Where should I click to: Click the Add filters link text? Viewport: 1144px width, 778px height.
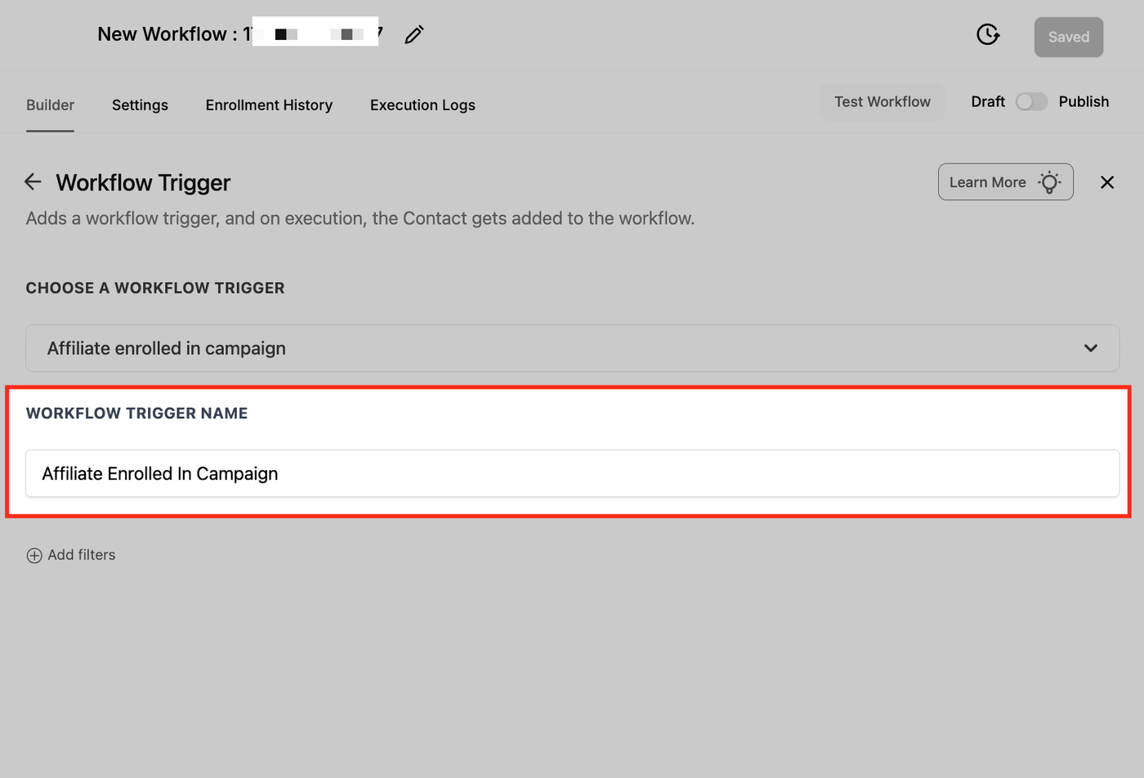(x=82, y=555)
